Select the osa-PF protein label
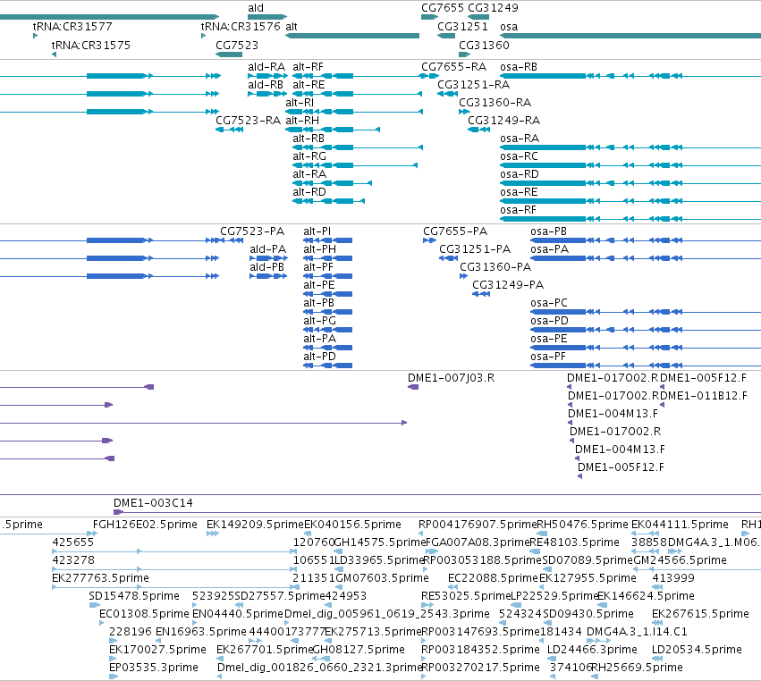The height and width of the screenshot is (681, 761). click(548, 357)
